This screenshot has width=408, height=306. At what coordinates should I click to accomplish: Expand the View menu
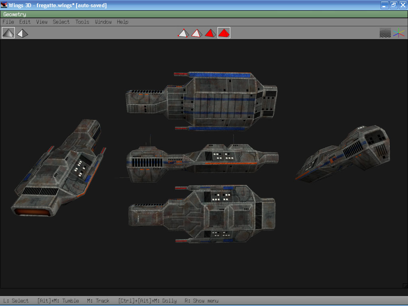(x=41, y=22)
